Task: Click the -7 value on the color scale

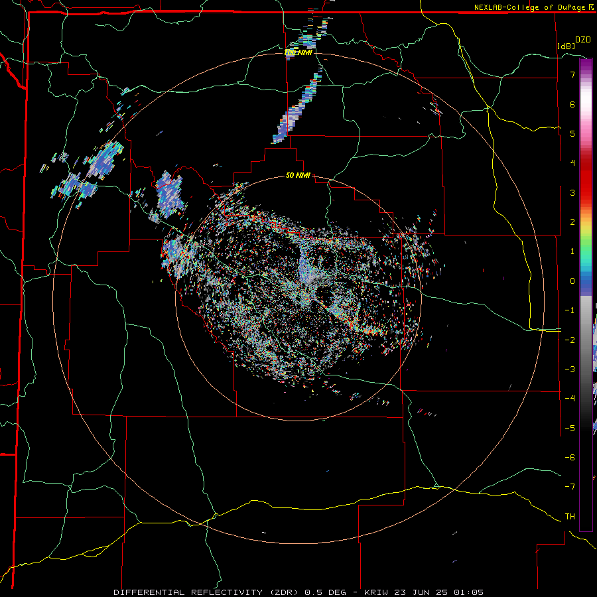Action: (570, 487)
